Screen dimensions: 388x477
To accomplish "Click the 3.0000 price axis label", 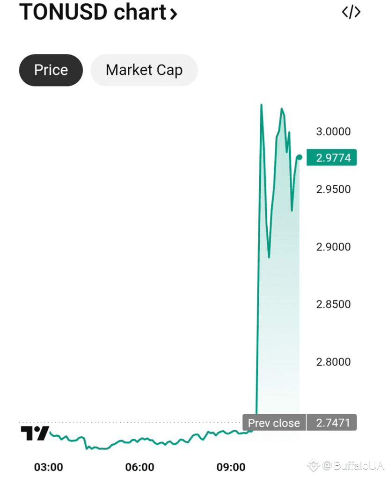I will click(x=334, y=132).
